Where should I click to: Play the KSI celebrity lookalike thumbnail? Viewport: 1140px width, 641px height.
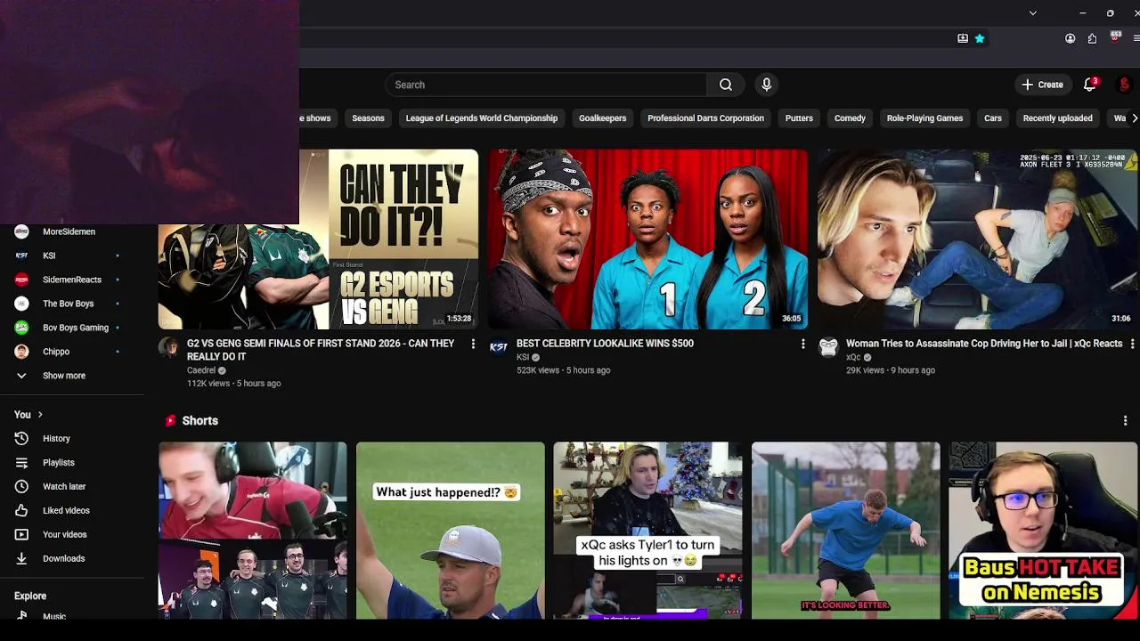click(648, 239)
